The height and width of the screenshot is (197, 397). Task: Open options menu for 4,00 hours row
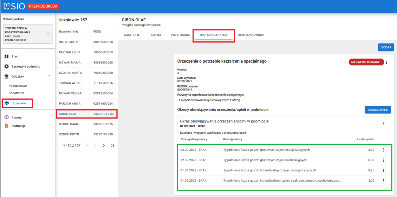pos(383,150)
